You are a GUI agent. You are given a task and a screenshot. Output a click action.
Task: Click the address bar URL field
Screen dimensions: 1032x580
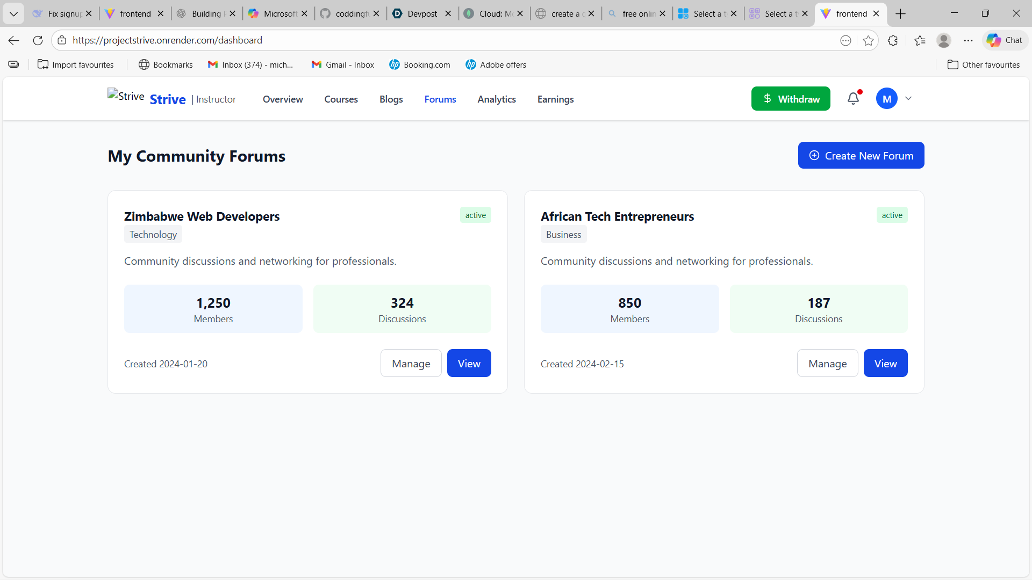[x=430, y=40]
